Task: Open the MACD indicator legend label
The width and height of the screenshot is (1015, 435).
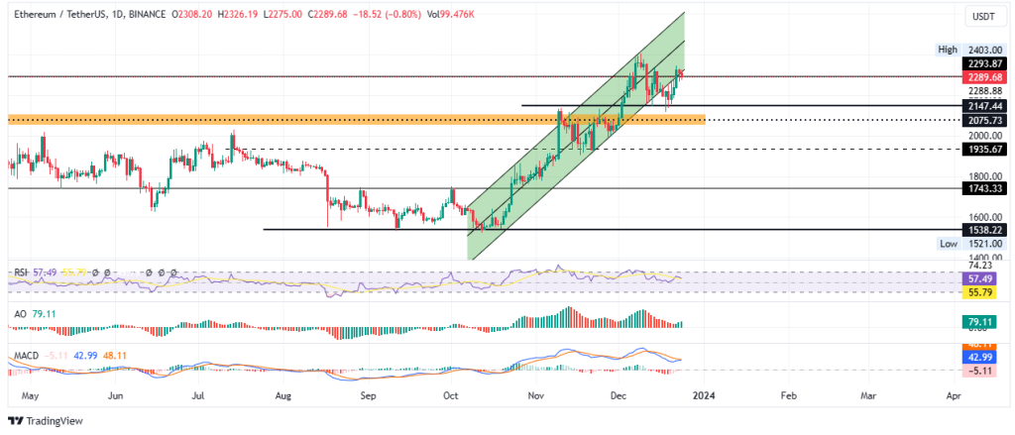Action: pyautogui.click(x=24, y=356)
